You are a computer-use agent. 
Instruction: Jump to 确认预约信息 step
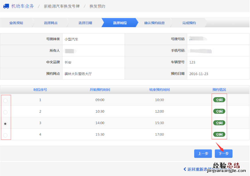pos(154,23)
